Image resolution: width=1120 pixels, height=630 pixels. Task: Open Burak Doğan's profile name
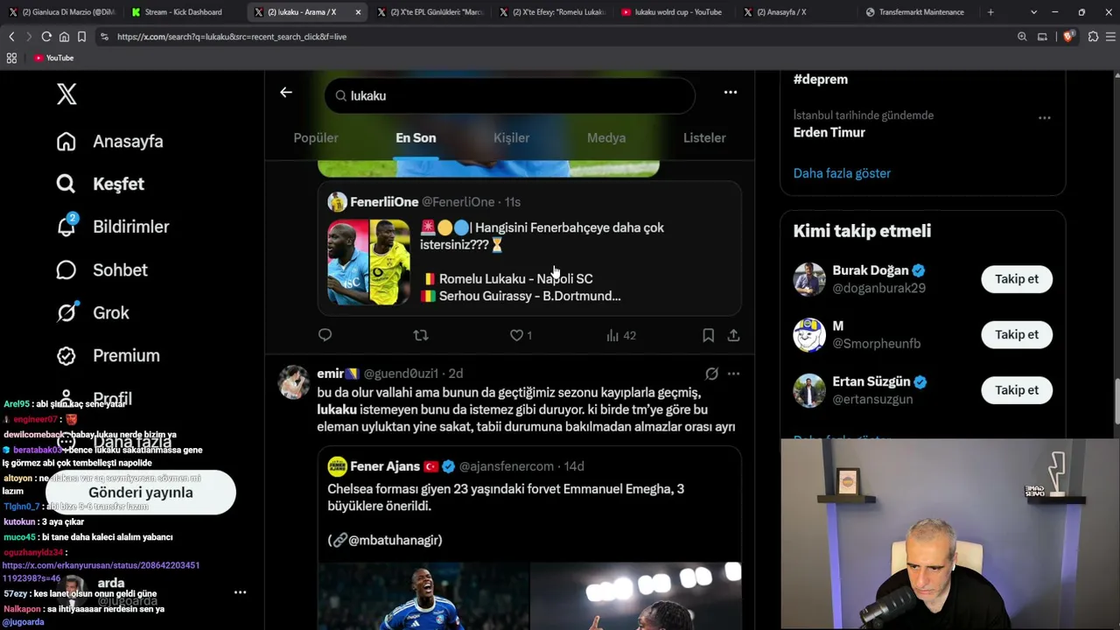[x=871, y=270]
